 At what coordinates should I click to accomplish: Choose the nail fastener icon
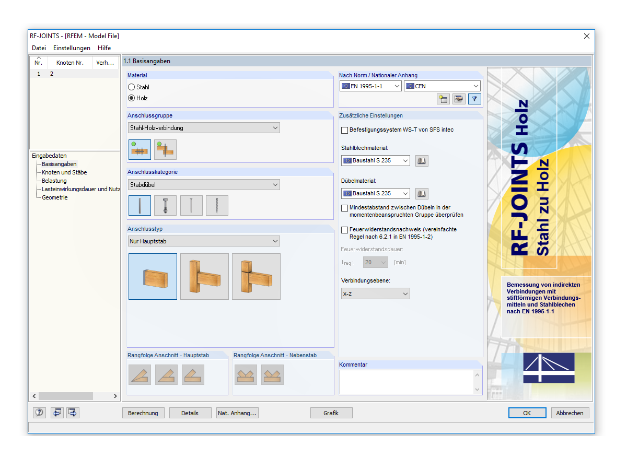click(x=191, y=206)
